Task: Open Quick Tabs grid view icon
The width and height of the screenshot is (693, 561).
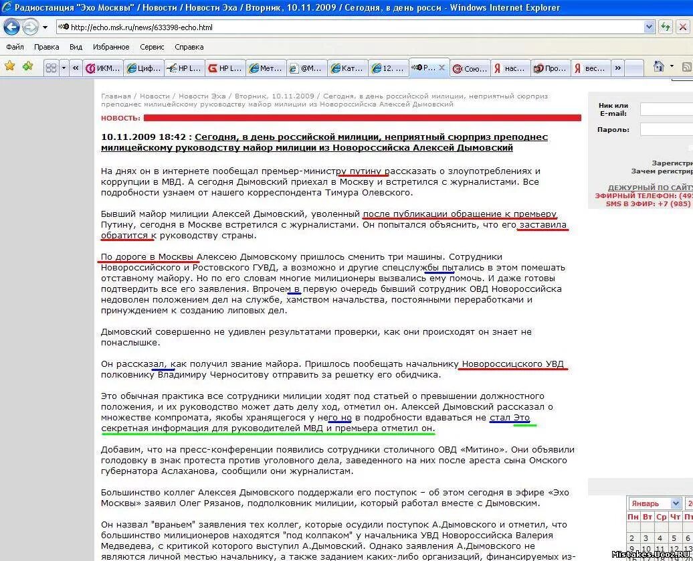Action: pyautogui.click(x=52, y=68)
